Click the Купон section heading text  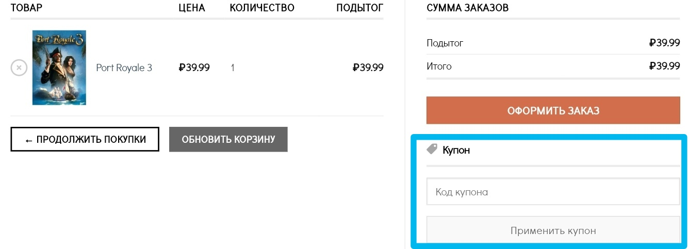click(x=456, y=150)
